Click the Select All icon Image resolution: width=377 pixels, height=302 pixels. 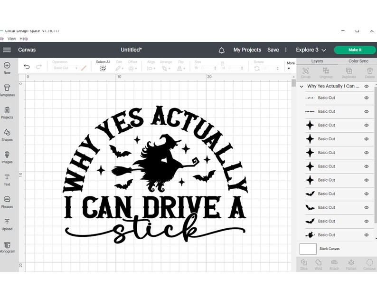[x=103, y=68]
